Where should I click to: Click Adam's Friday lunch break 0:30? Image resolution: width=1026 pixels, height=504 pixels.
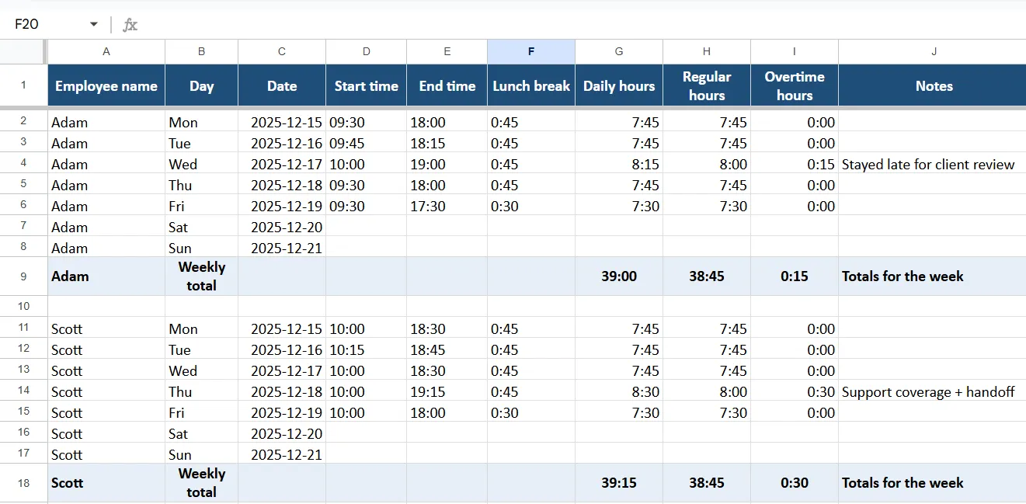tap(531, 206)
